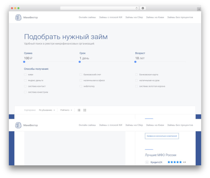The height and width of the screenshot is (178, 210).
Task: Select the система юнистрим checkbox
Action: coord(25,92)
